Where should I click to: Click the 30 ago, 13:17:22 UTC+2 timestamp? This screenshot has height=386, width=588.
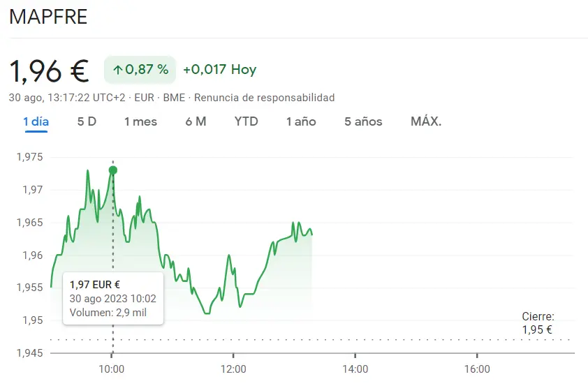[x=67, y=98]
